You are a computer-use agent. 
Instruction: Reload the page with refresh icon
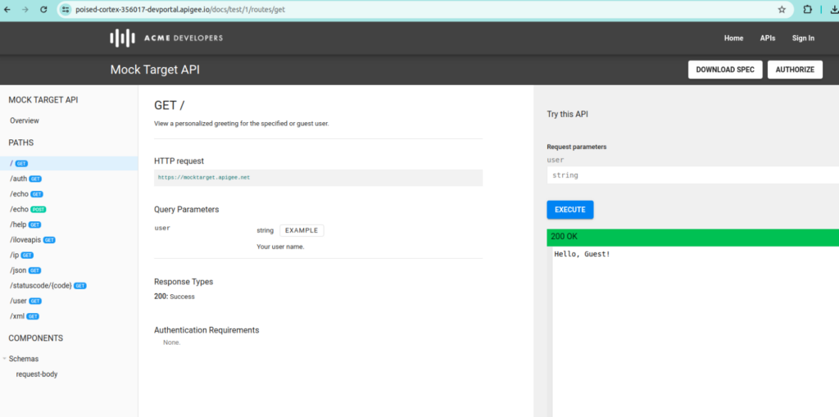pos(46,10)
